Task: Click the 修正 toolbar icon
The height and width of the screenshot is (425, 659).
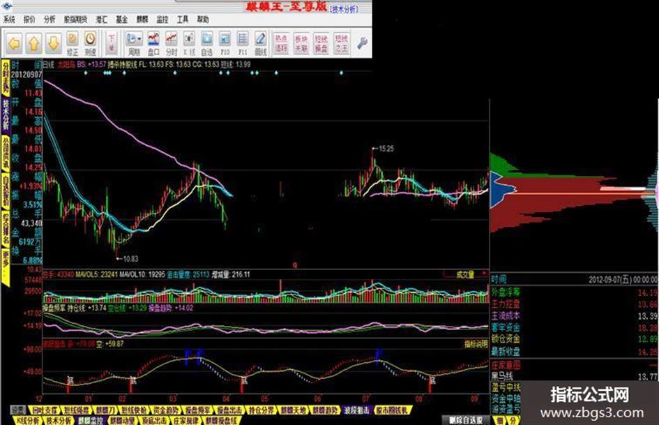Action: (73, 43)
